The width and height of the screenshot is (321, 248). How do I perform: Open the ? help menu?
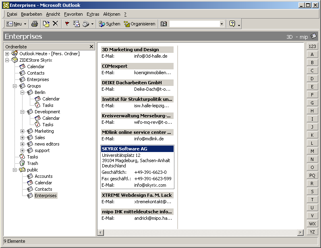pos(125,14)
